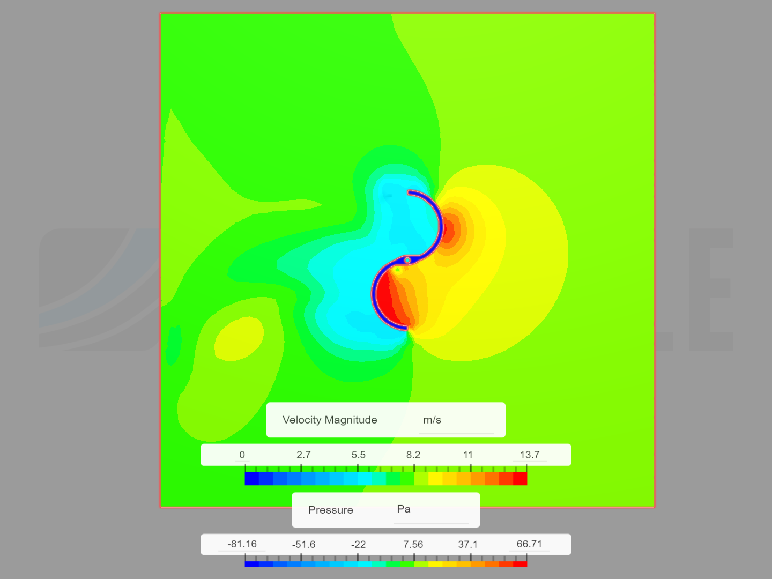Click the Pressure legend color bar
Screen dimensions: 772x579
click(x=386, y=563)
